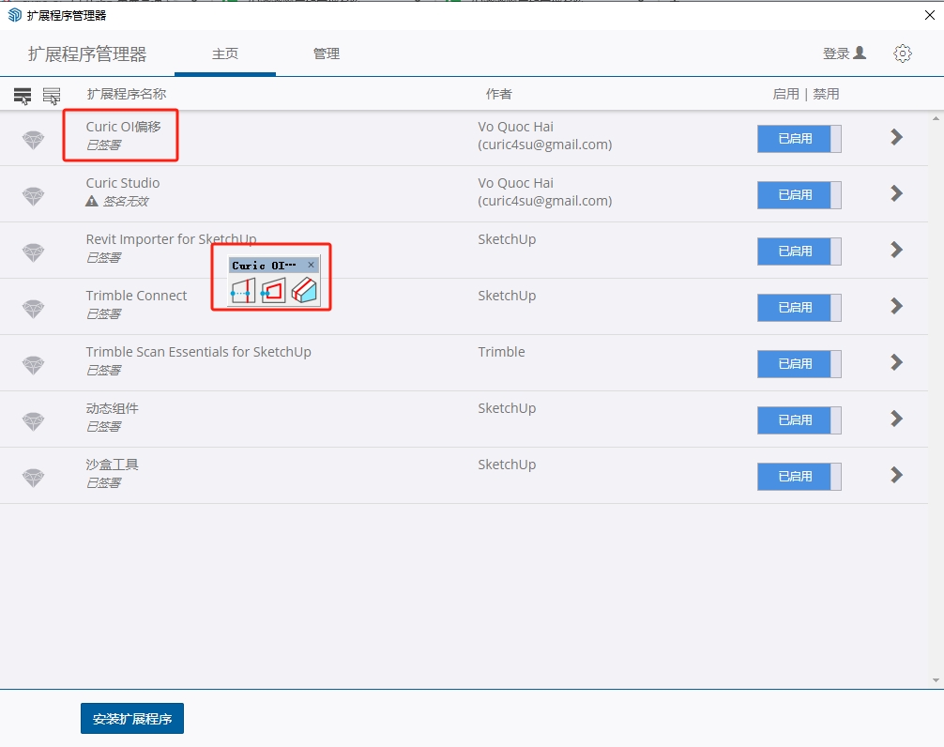944x747 pixels.
Task: Open the settings gear icon
Action: coord(903,53)
